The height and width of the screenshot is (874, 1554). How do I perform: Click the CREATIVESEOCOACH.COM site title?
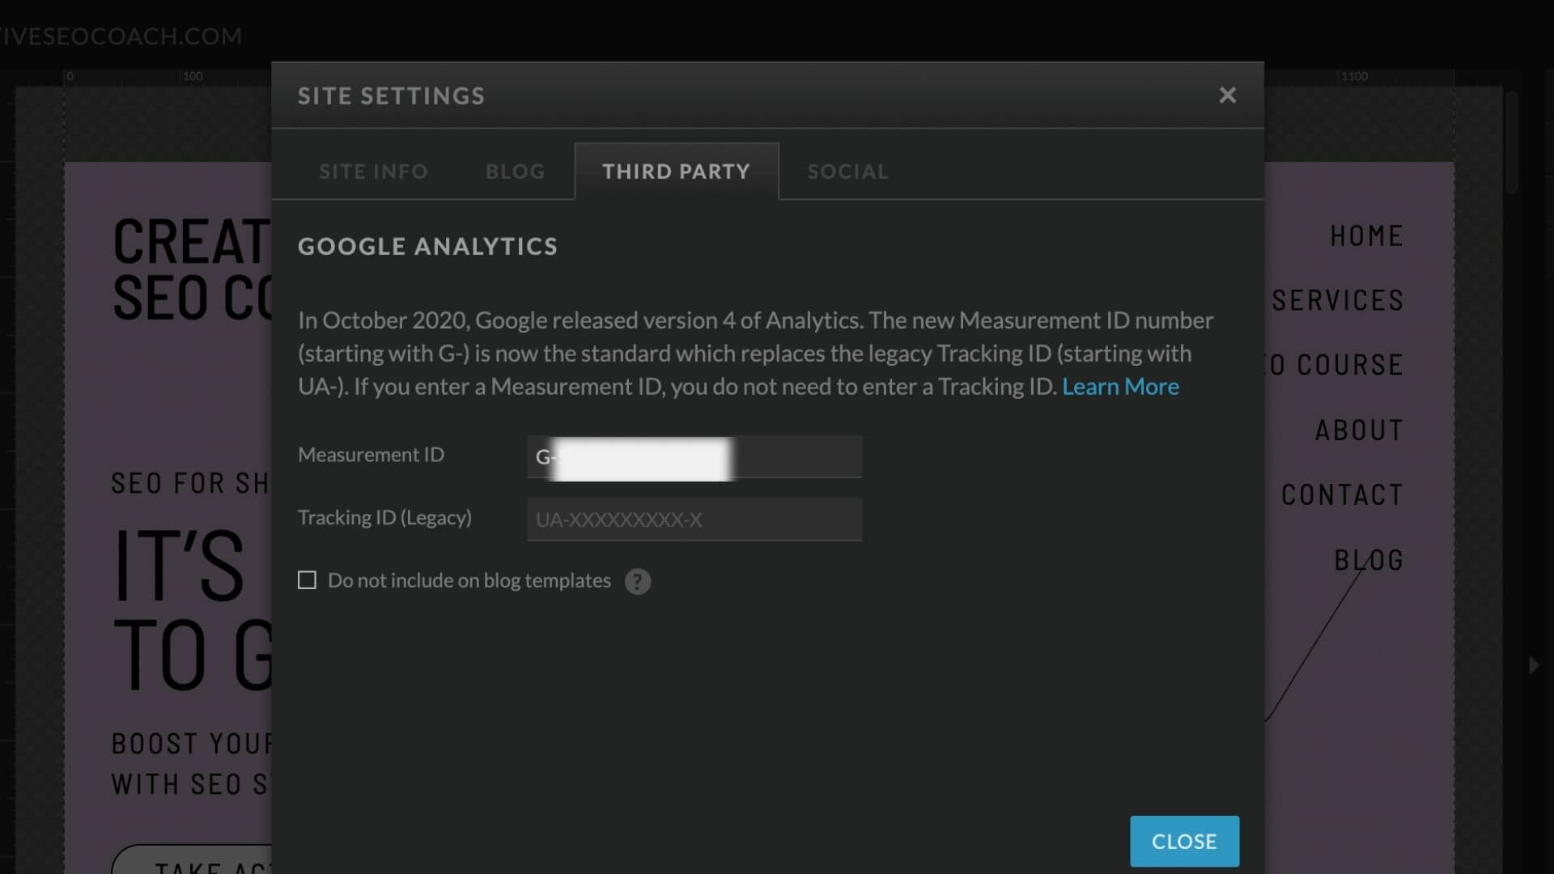click(x=121, y=36)
